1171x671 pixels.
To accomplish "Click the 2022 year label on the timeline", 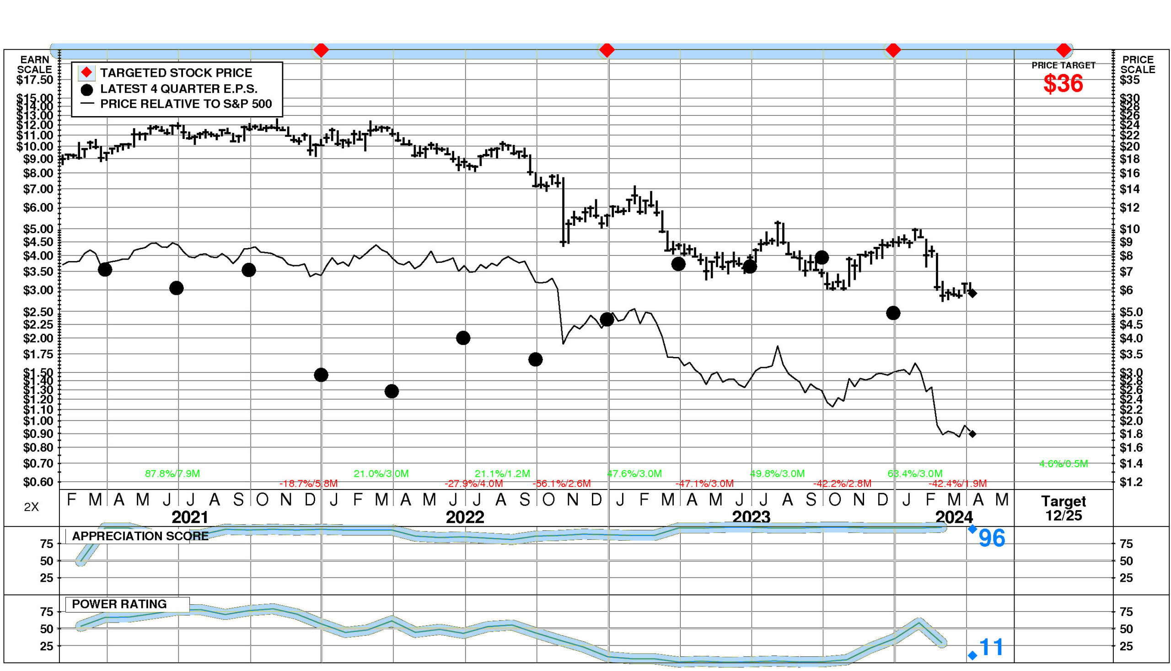I will (x=464, y=517).
